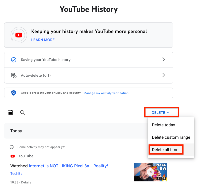
Task: Expand the Saving your YouTube history chevron
Action: (164, 59)
